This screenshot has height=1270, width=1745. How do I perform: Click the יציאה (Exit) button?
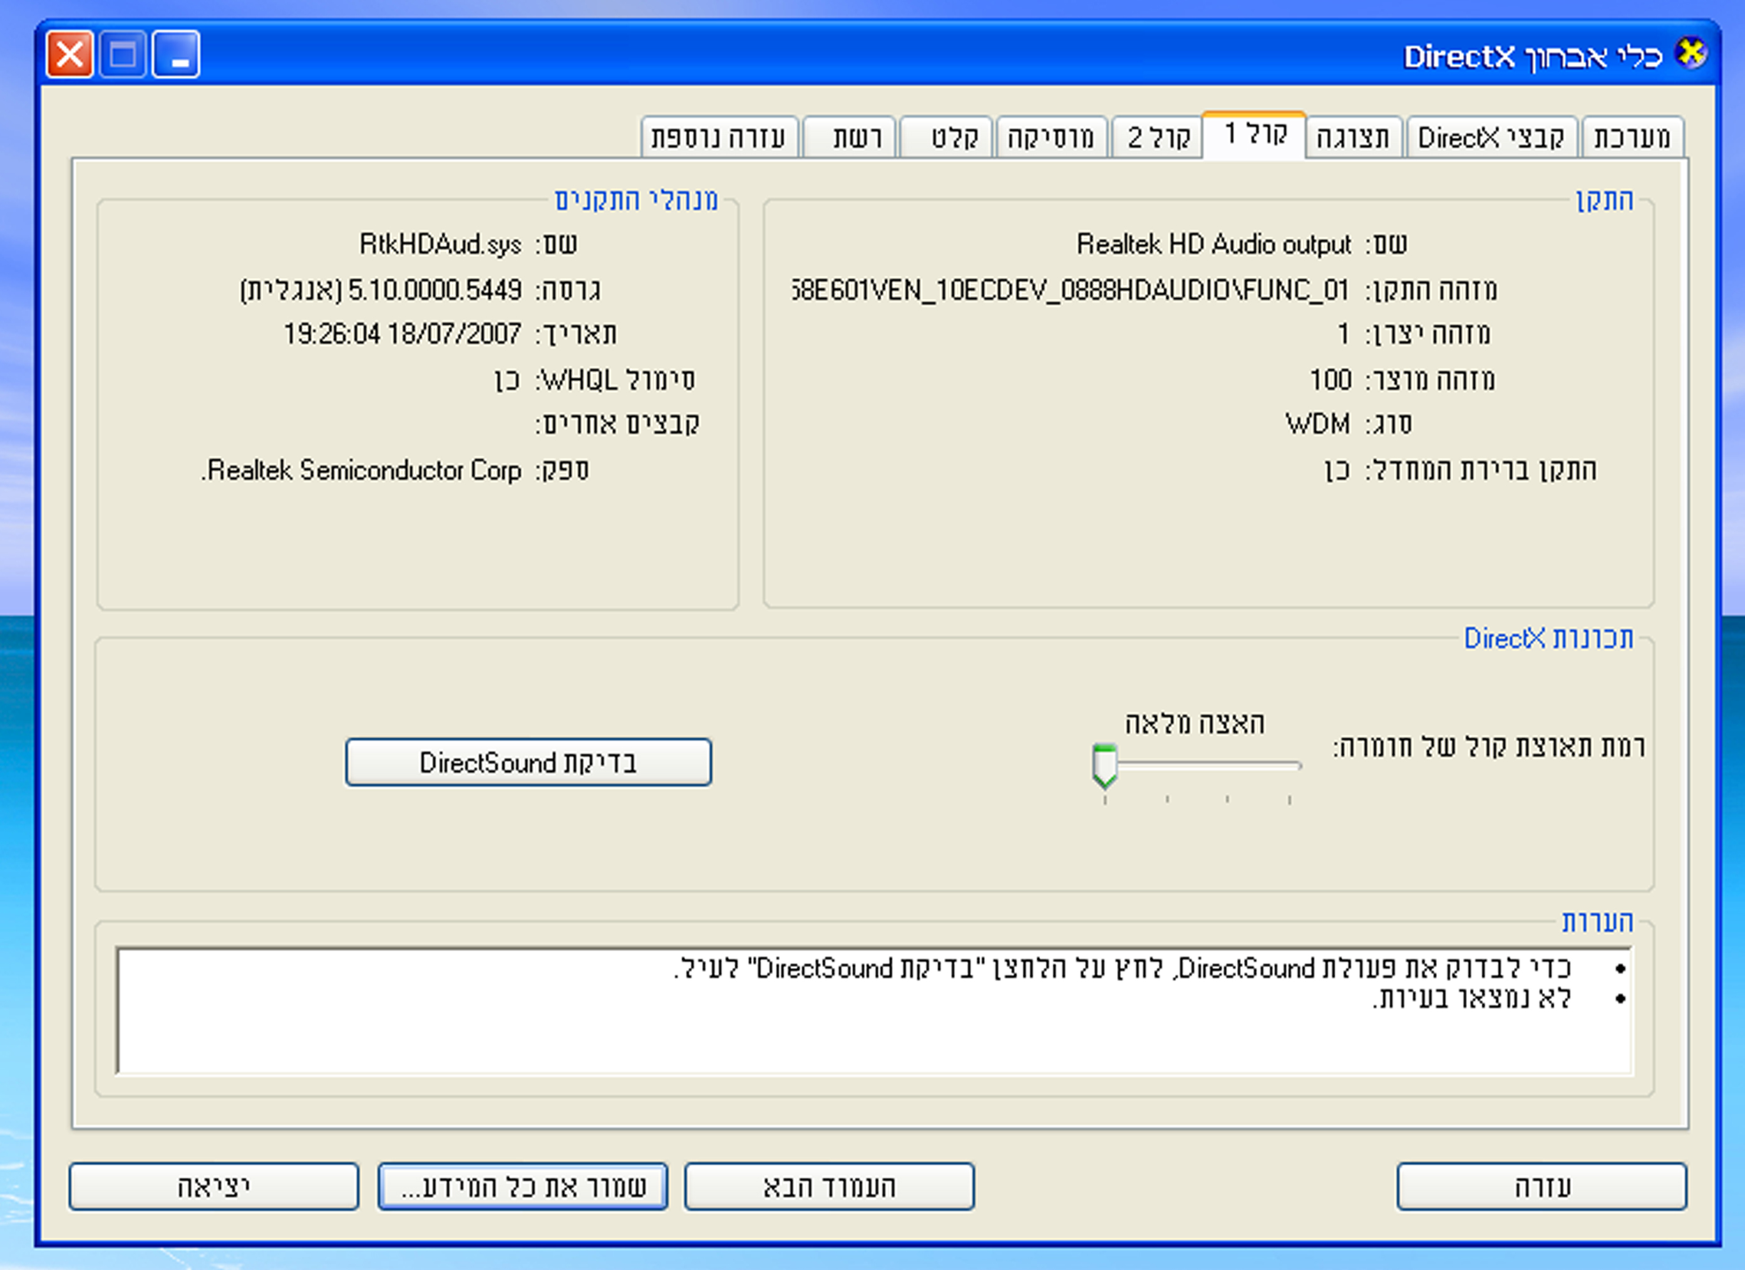point(213,1186)
